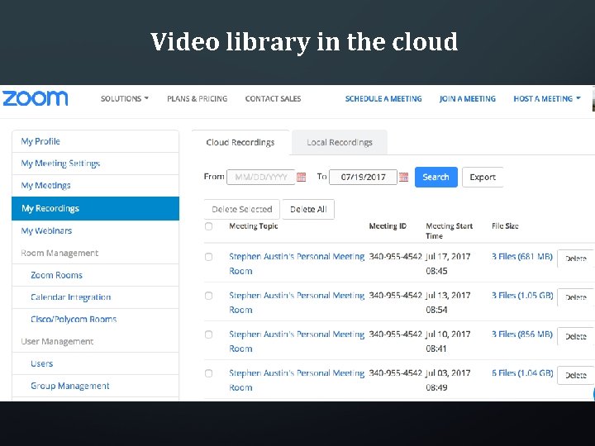This screenshot has height=446, width=595.
Task: Open the To date calendar icon
Action: point(404,177)
